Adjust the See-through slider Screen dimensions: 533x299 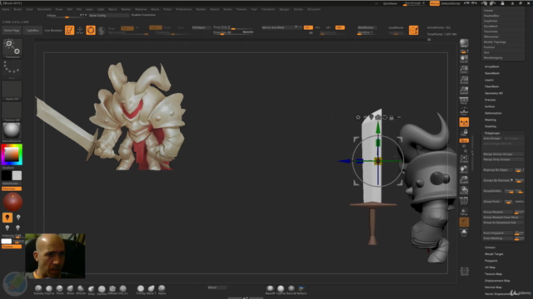click(x=414, y=3)
